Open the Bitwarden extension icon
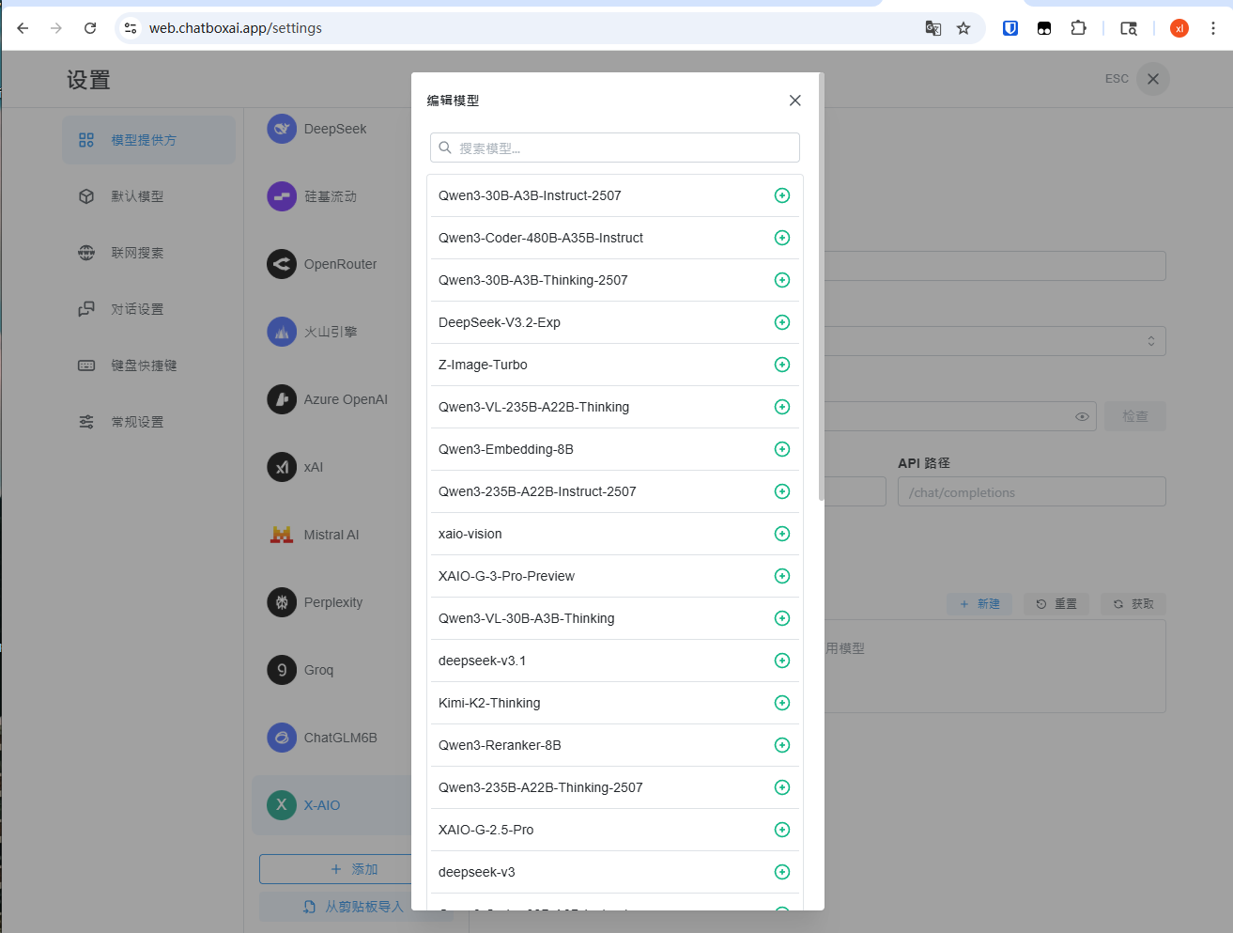The height and width of the screenshot is (933, 1233). 1010,28
